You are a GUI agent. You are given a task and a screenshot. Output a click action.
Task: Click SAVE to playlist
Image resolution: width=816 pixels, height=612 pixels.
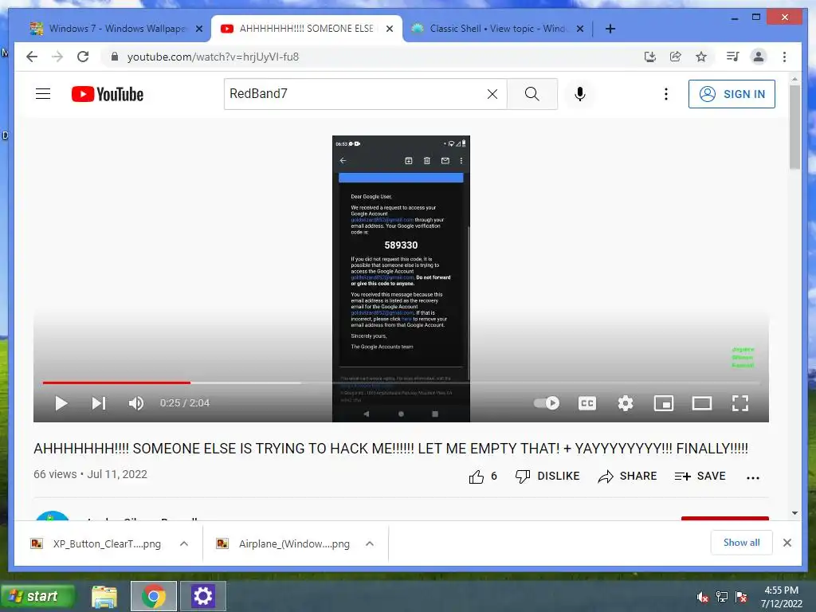(700, 477)
